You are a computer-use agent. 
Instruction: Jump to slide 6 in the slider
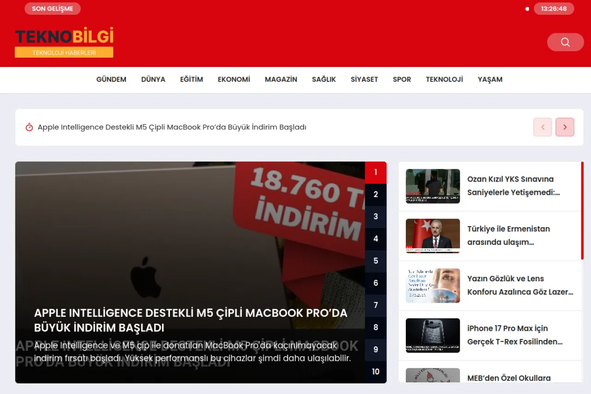(376, 283)
